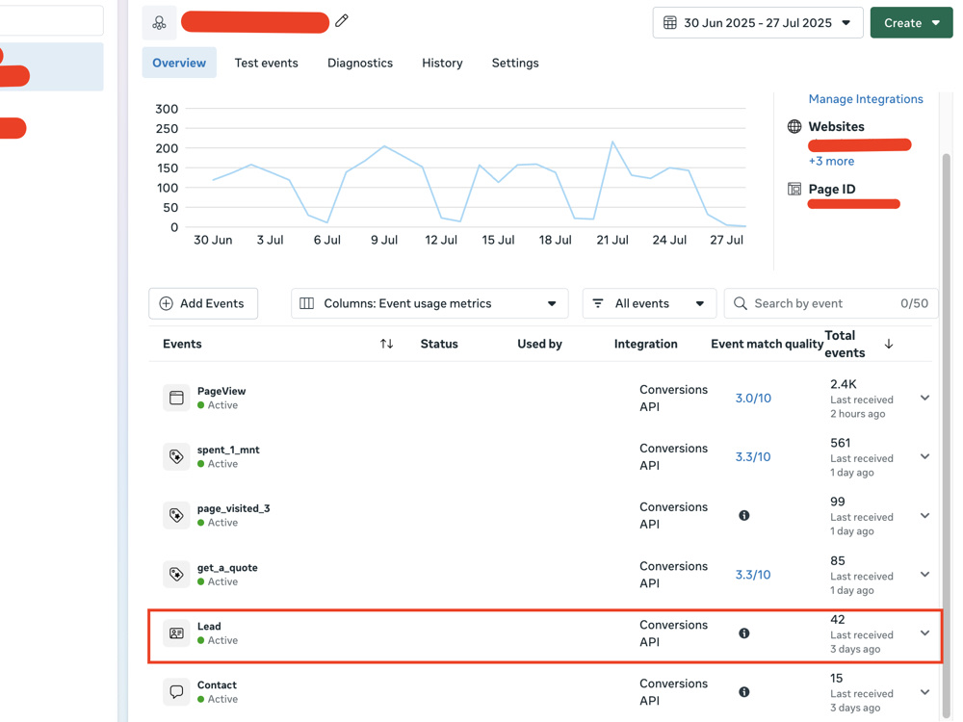Open the History tab
The height and width of the screenshot is (722, 963).
442,63
